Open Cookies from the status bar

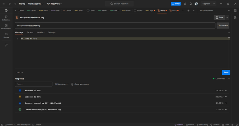click(x=215, y=125)
